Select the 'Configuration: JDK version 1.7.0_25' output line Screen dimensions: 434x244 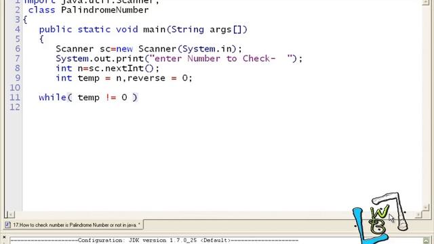155,240
